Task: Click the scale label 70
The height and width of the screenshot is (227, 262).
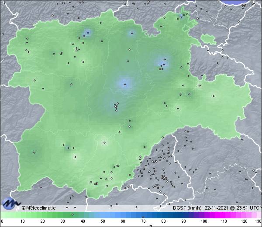Action: click(x=143, y=221)
